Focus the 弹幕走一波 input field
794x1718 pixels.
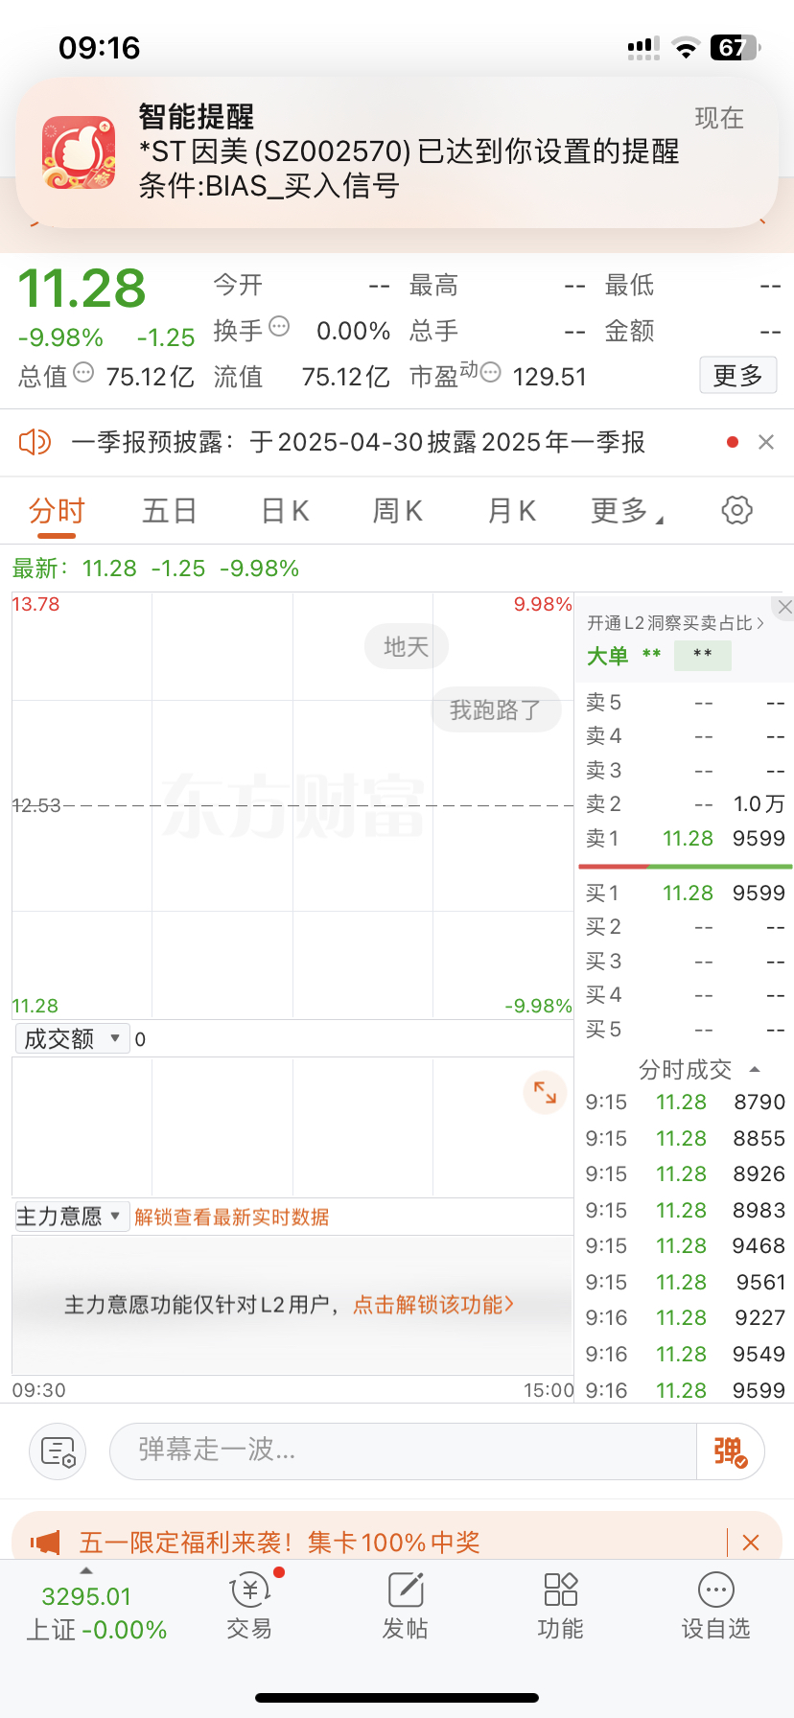coord(403,1451)
